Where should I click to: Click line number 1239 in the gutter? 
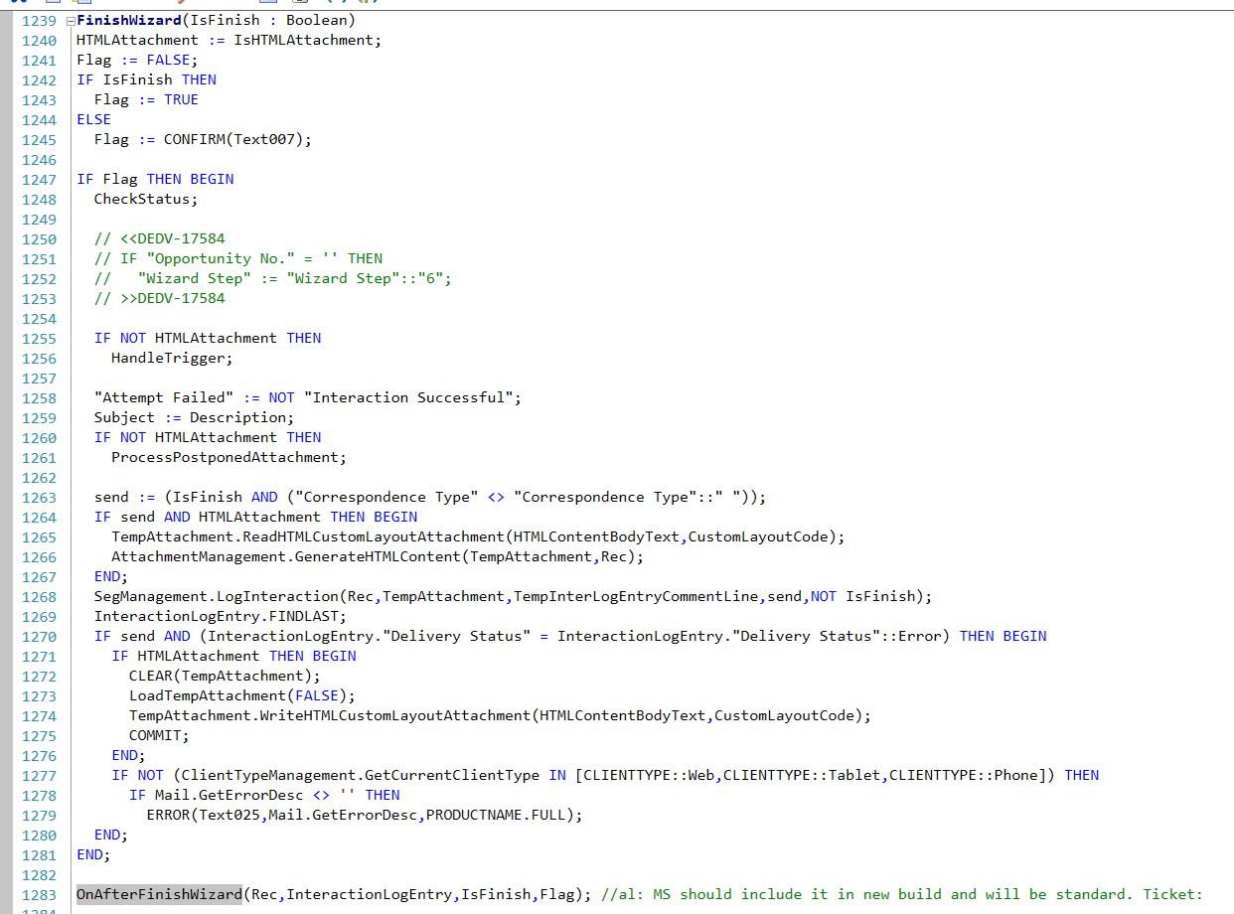click(x=41, y=20)
